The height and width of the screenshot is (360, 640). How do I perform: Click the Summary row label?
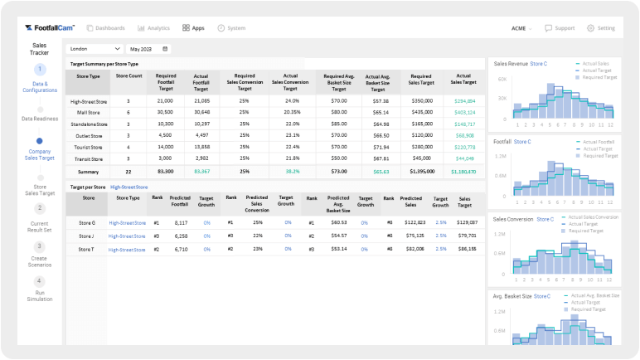(x=88, y=172)
